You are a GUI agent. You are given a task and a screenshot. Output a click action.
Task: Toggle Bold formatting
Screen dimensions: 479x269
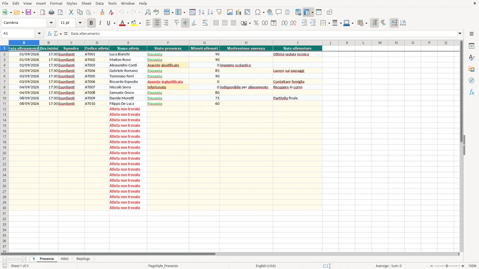pos(91,23)
